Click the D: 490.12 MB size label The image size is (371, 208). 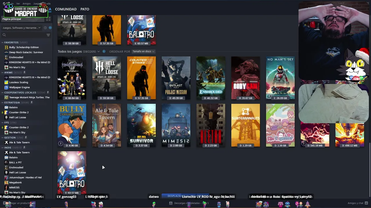click(350, 146)
